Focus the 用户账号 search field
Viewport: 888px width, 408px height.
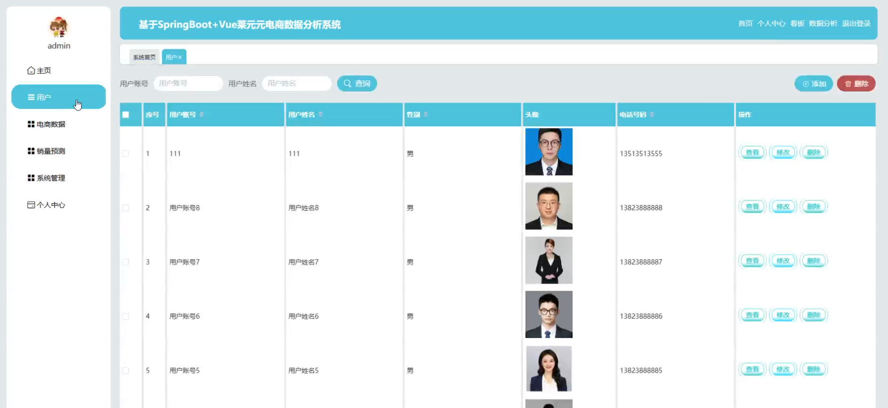[188, 84]
